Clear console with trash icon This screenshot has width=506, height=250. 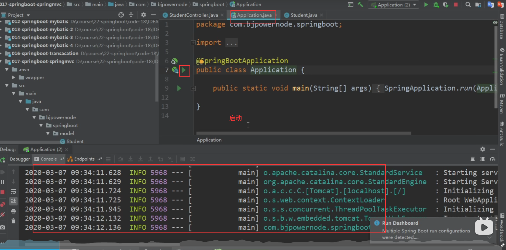(x=13, y=221)
